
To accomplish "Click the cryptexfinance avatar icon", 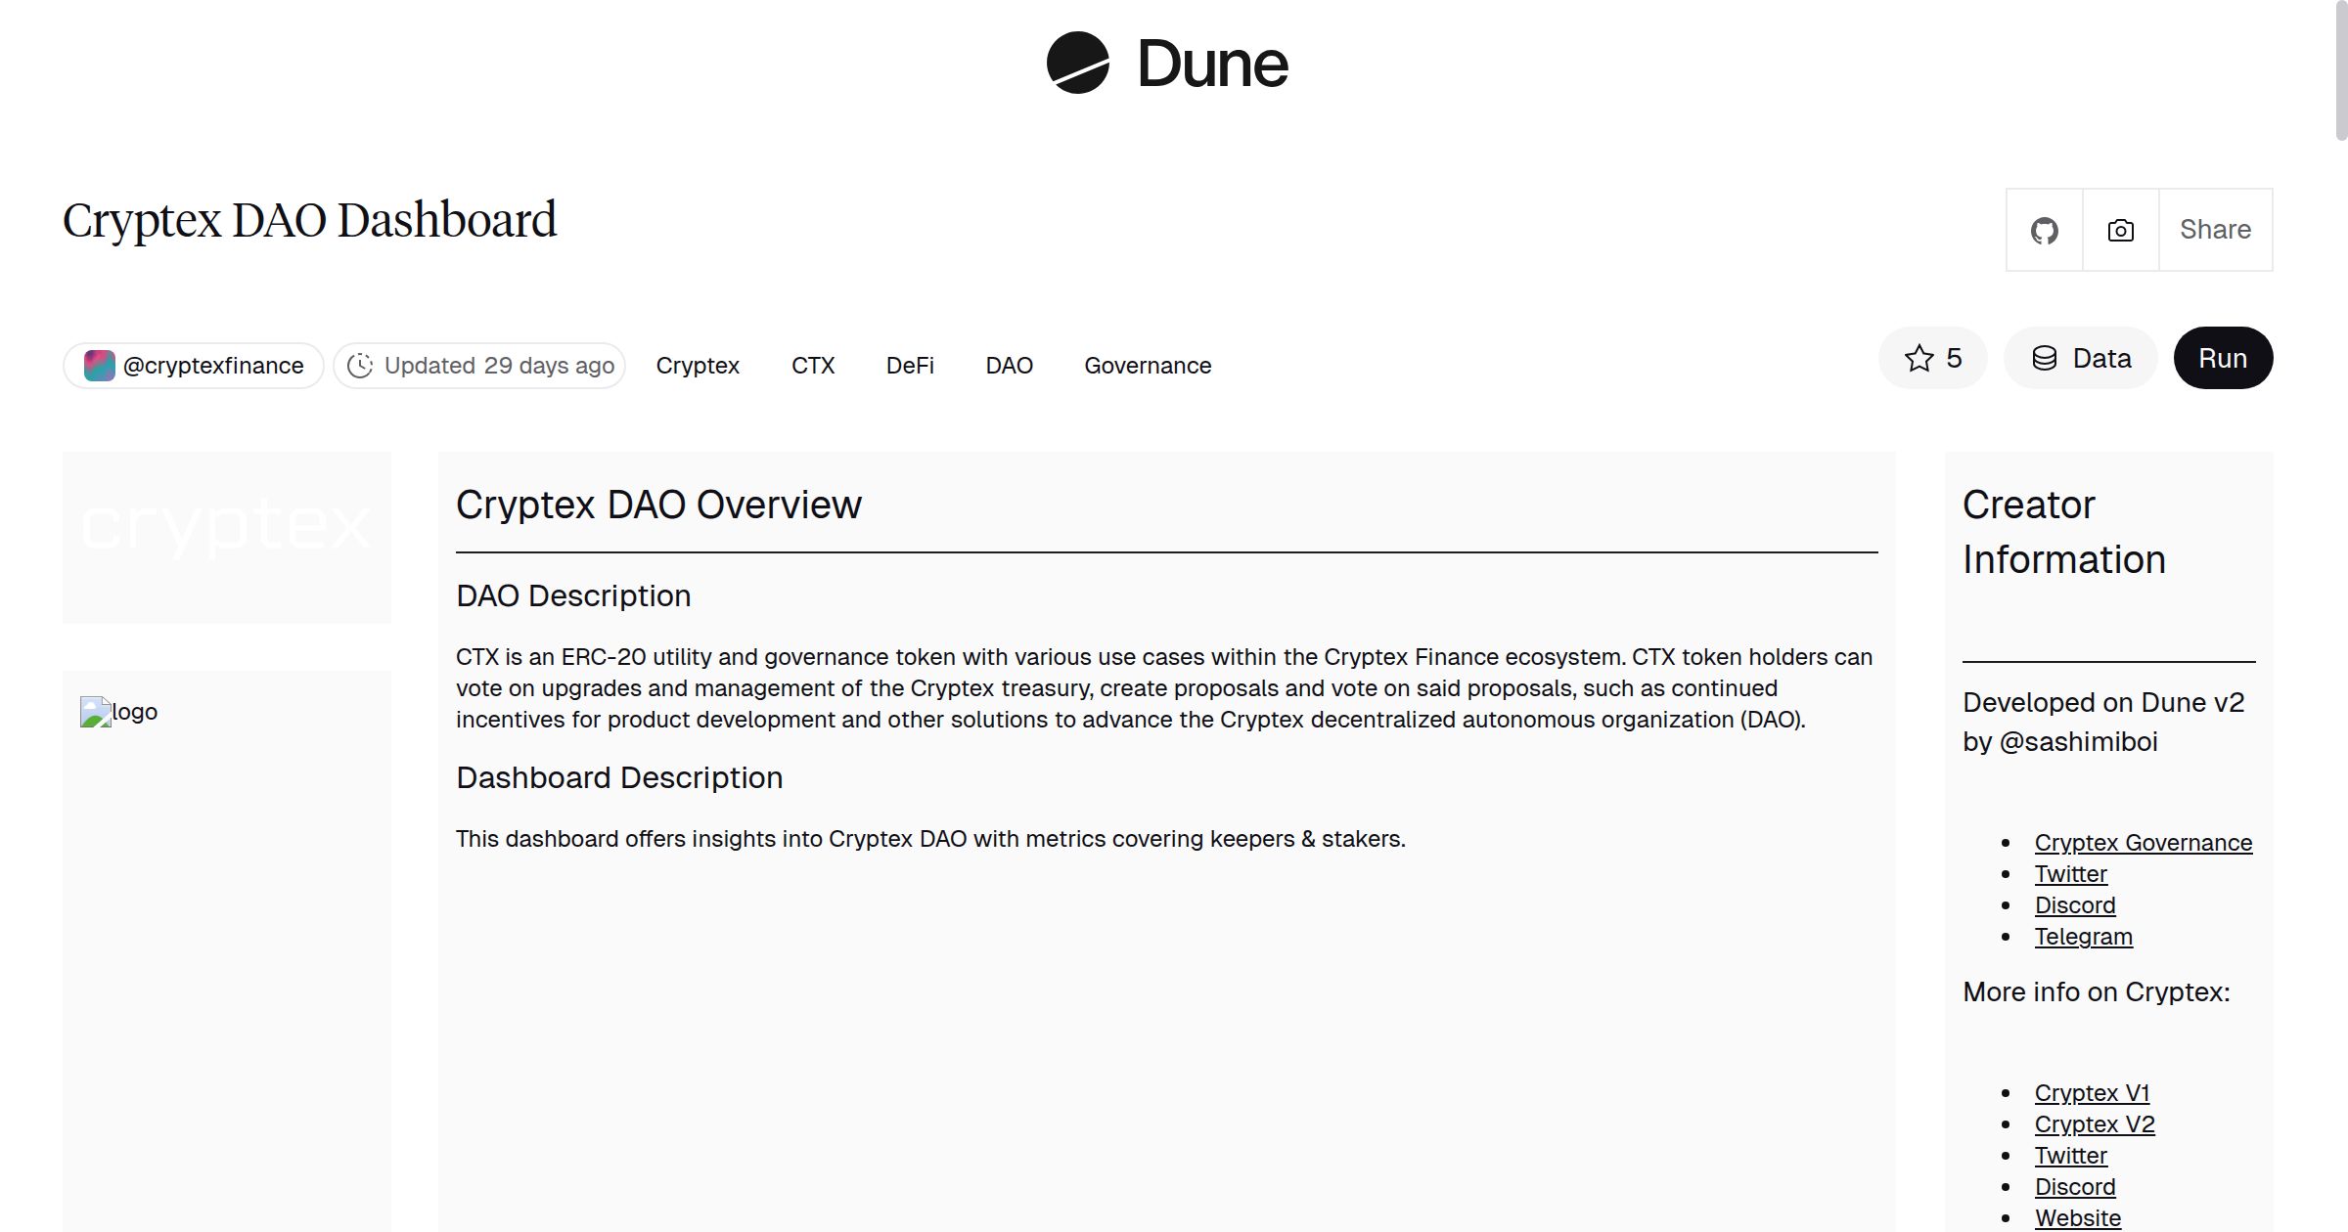I will coord(99,366).
